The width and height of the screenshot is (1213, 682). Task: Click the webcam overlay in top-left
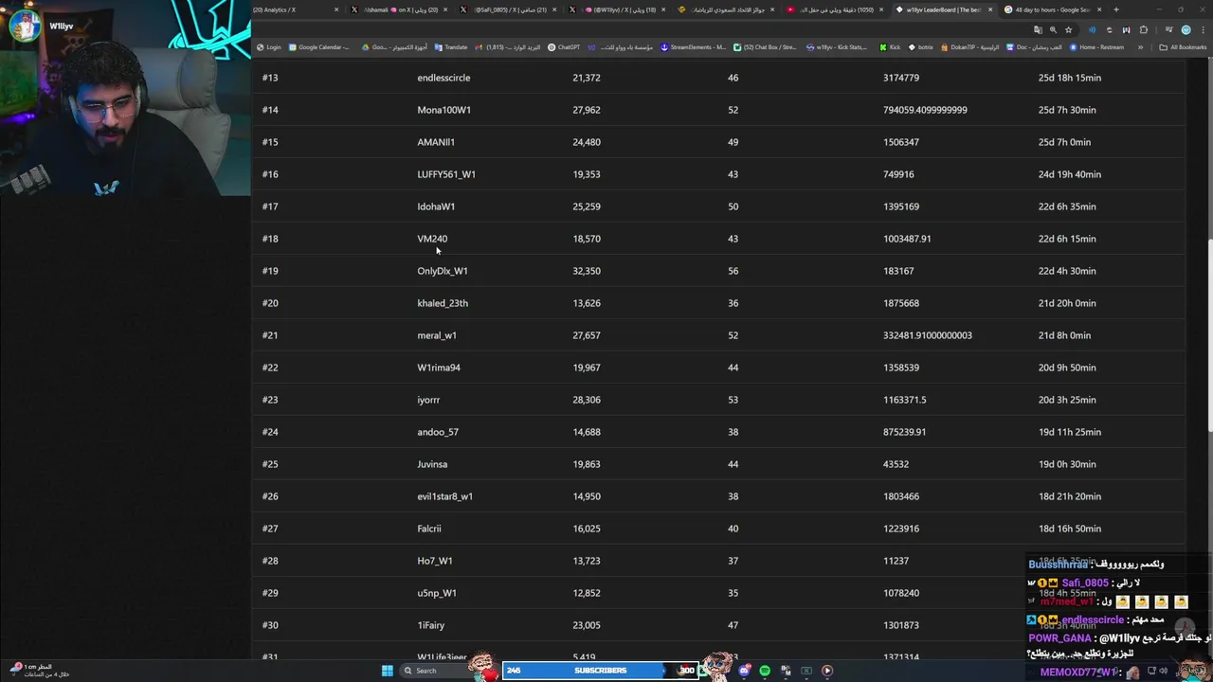[x=125, y=98]
